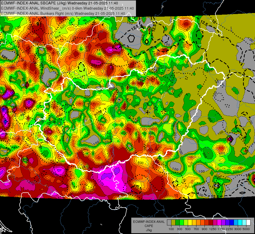Click the dark red legend swatch

click(x=211, y=223)
